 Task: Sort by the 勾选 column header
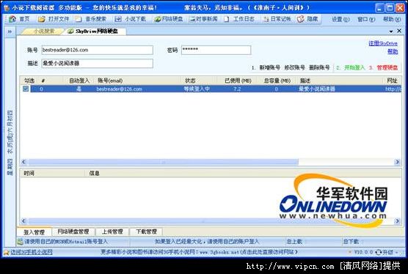click(x=29, y=81)
